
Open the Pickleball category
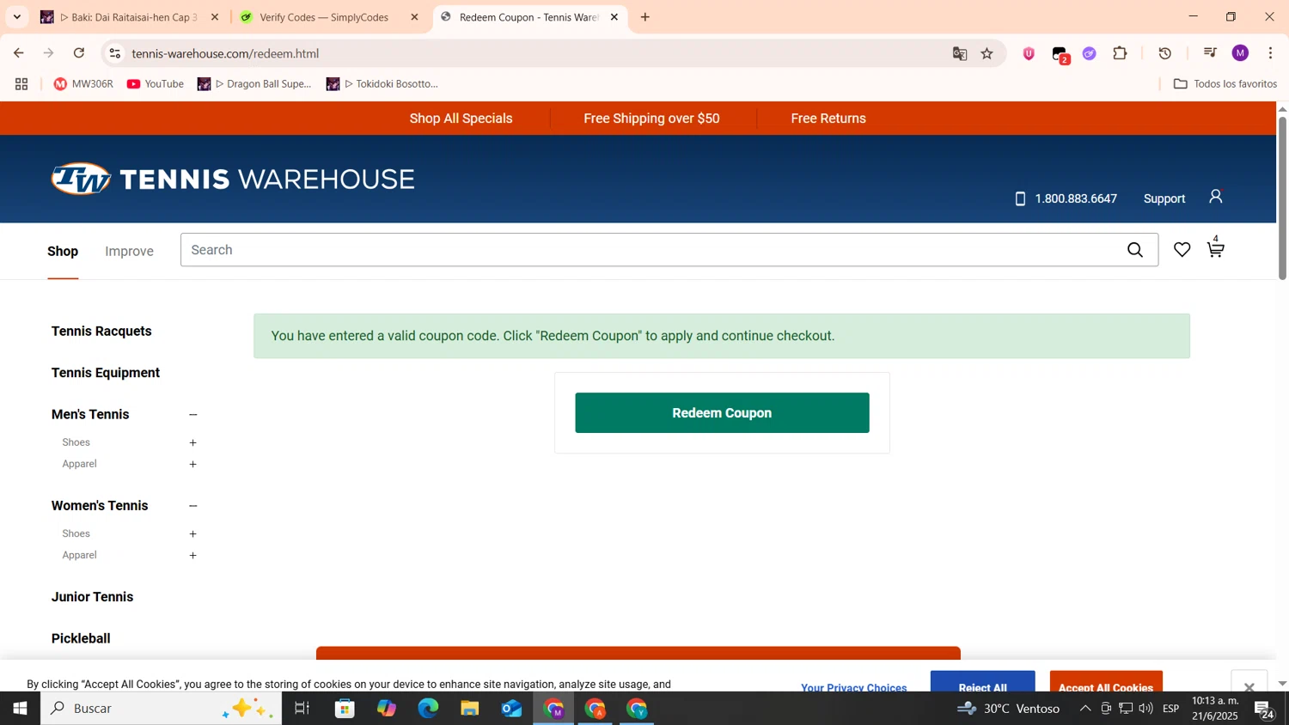pos(81,638)
